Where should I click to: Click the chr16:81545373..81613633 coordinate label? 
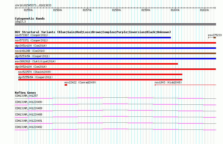tap(33, 5)
